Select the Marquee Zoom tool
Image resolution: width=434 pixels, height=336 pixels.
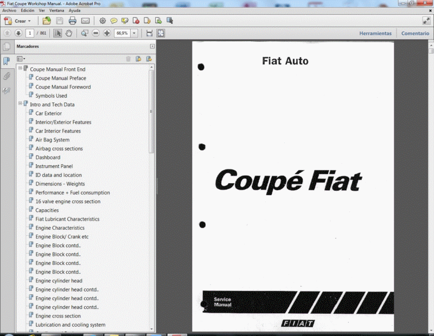(x=85, y=33)
